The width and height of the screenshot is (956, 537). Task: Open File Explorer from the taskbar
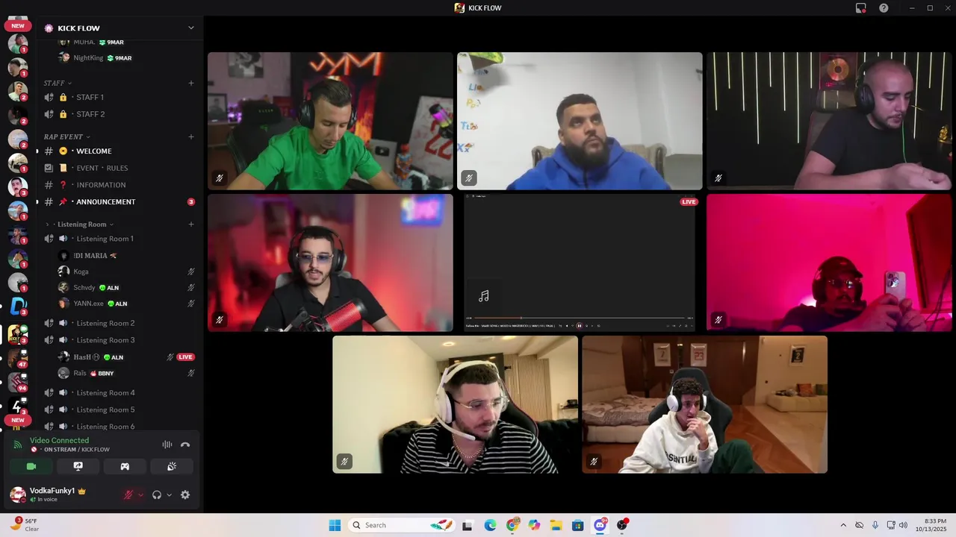click(x=556, y=525)
